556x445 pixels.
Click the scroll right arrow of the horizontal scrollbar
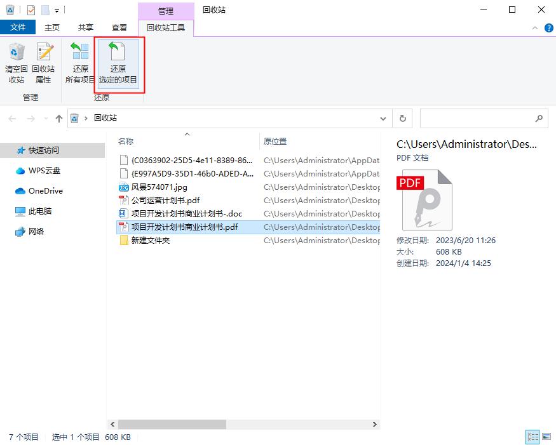(x=374, y=424)
